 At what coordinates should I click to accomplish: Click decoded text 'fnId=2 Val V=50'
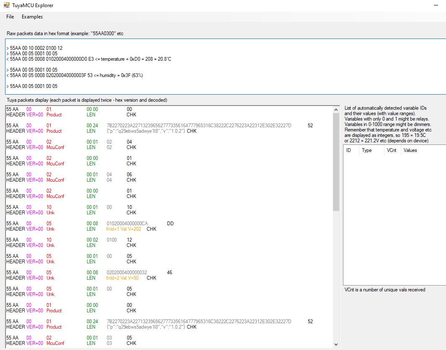[122, 278]
